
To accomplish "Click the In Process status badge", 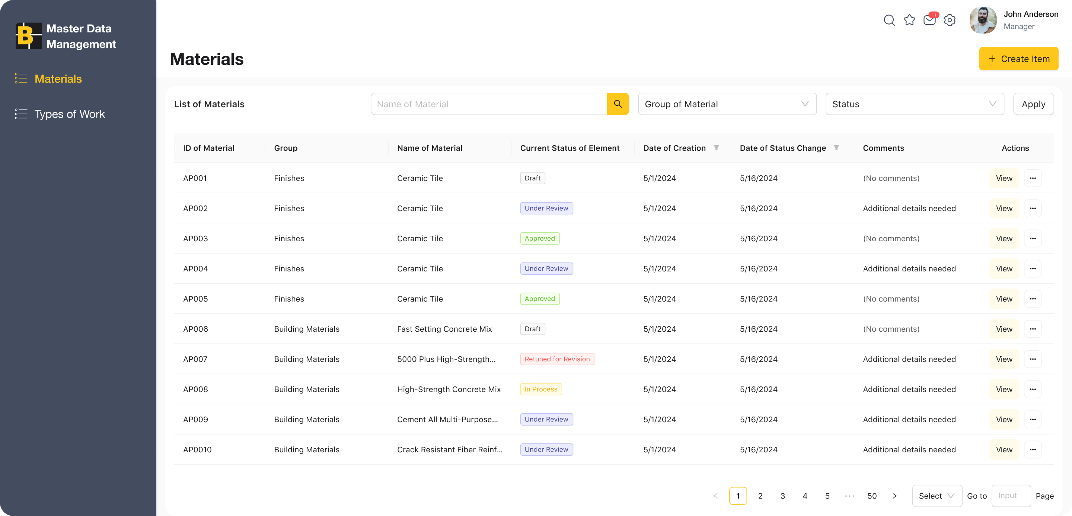I will [540, 389].
